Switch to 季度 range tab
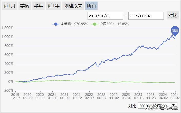Image resolution: width=181 pixels, height=113 pixels. click(25, 6)
